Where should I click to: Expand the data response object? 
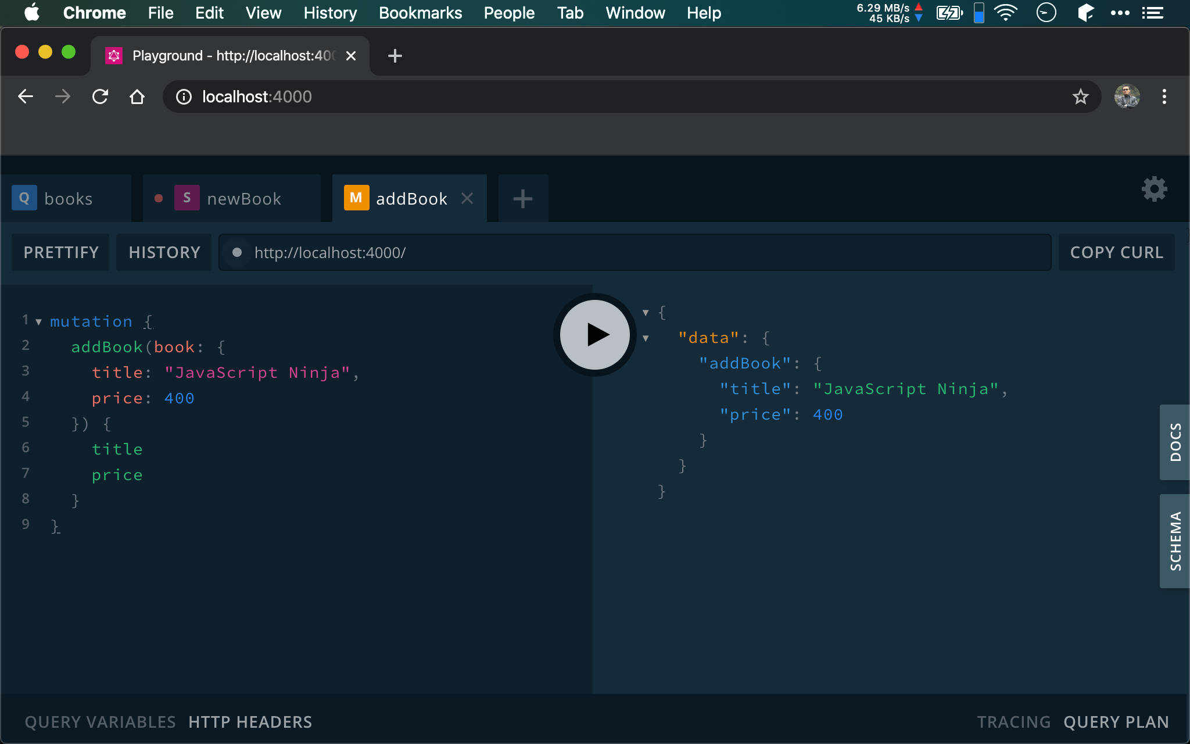point(647,337)
